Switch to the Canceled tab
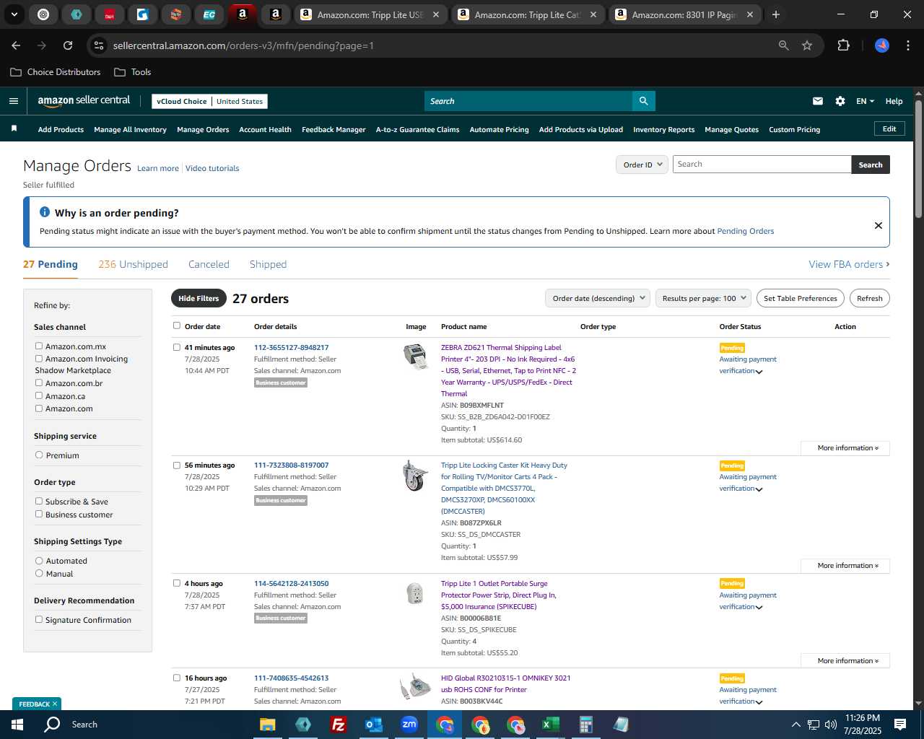 click(209, 264)
